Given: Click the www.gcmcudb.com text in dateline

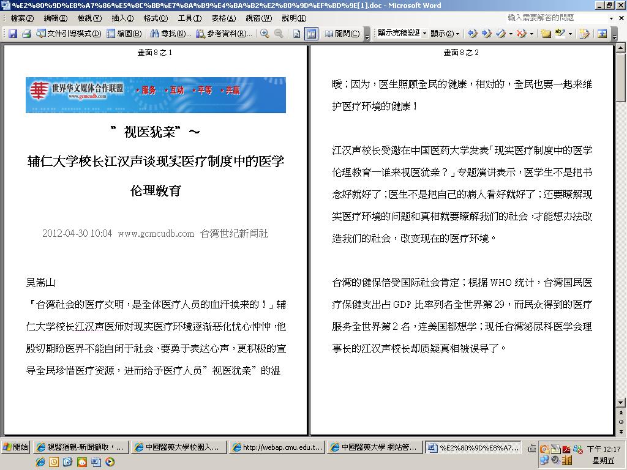Looking at the screenshot, I should (x=156, y=233).
